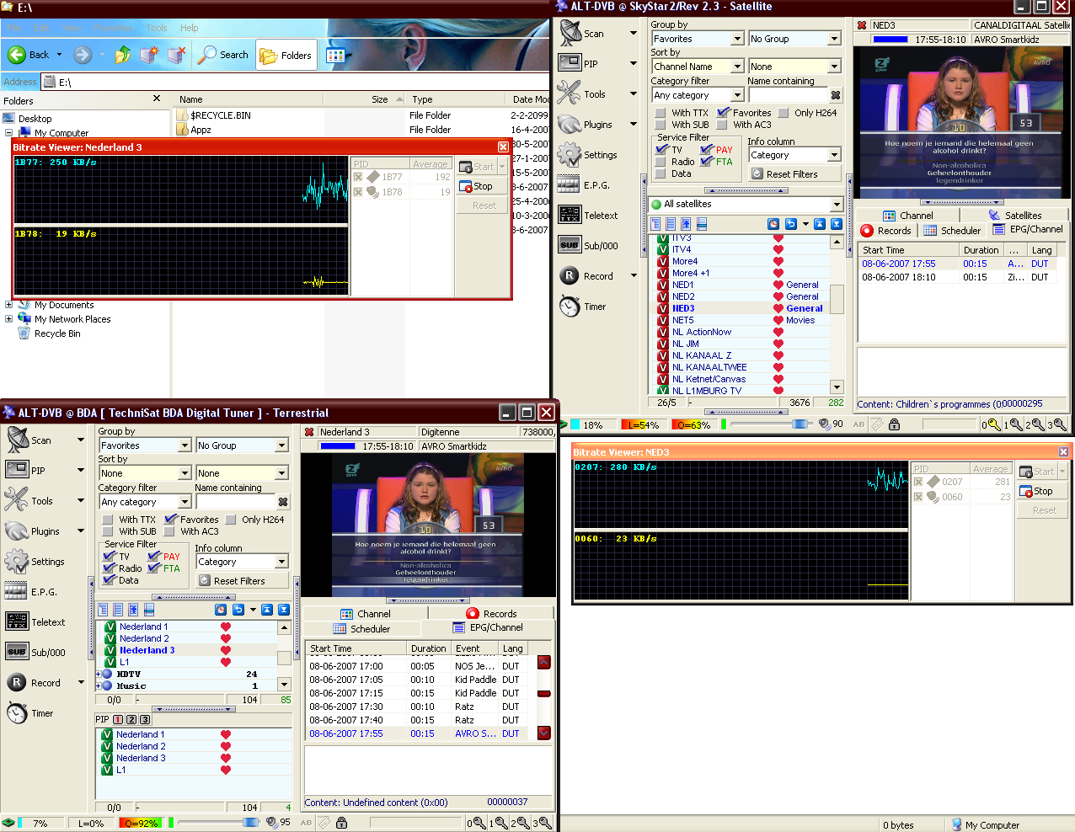
Task: Open the Timer in the Satellite window
Action: tap(570, 307)
